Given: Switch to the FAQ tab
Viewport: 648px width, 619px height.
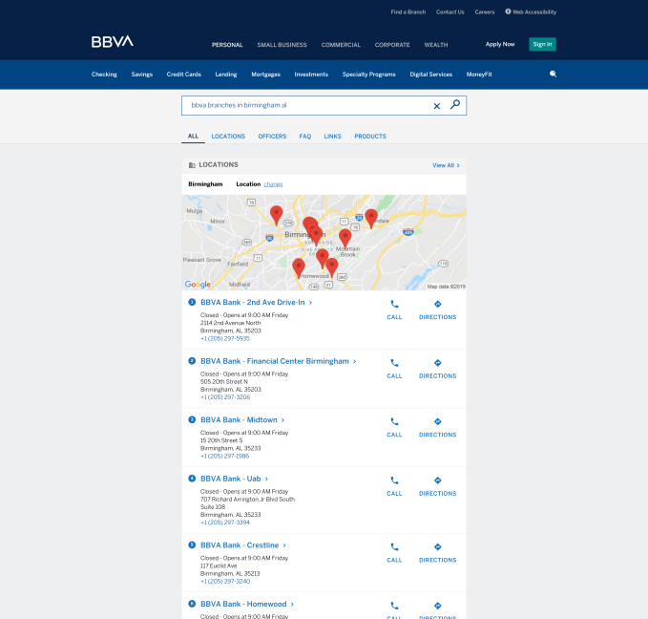Looking at the screenshot, I should click(305, 137).
